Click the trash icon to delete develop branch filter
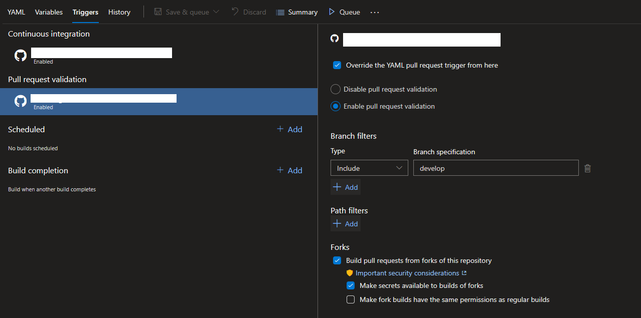This screenshot has width=641, height=318. point(587,169)
